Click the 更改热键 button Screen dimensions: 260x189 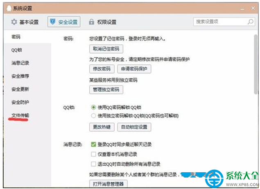pyautogui.click(x=102, y=127)
